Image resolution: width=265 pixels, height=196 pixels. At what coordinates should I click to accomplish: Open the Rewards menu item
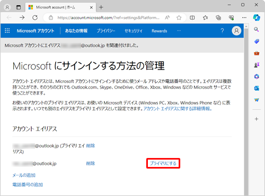click(160, 31)
